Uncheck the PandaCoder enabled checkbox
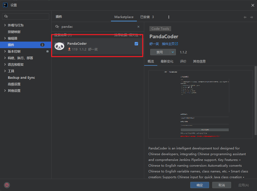Screen dimensions: 257x191 (x=136, y=44)
